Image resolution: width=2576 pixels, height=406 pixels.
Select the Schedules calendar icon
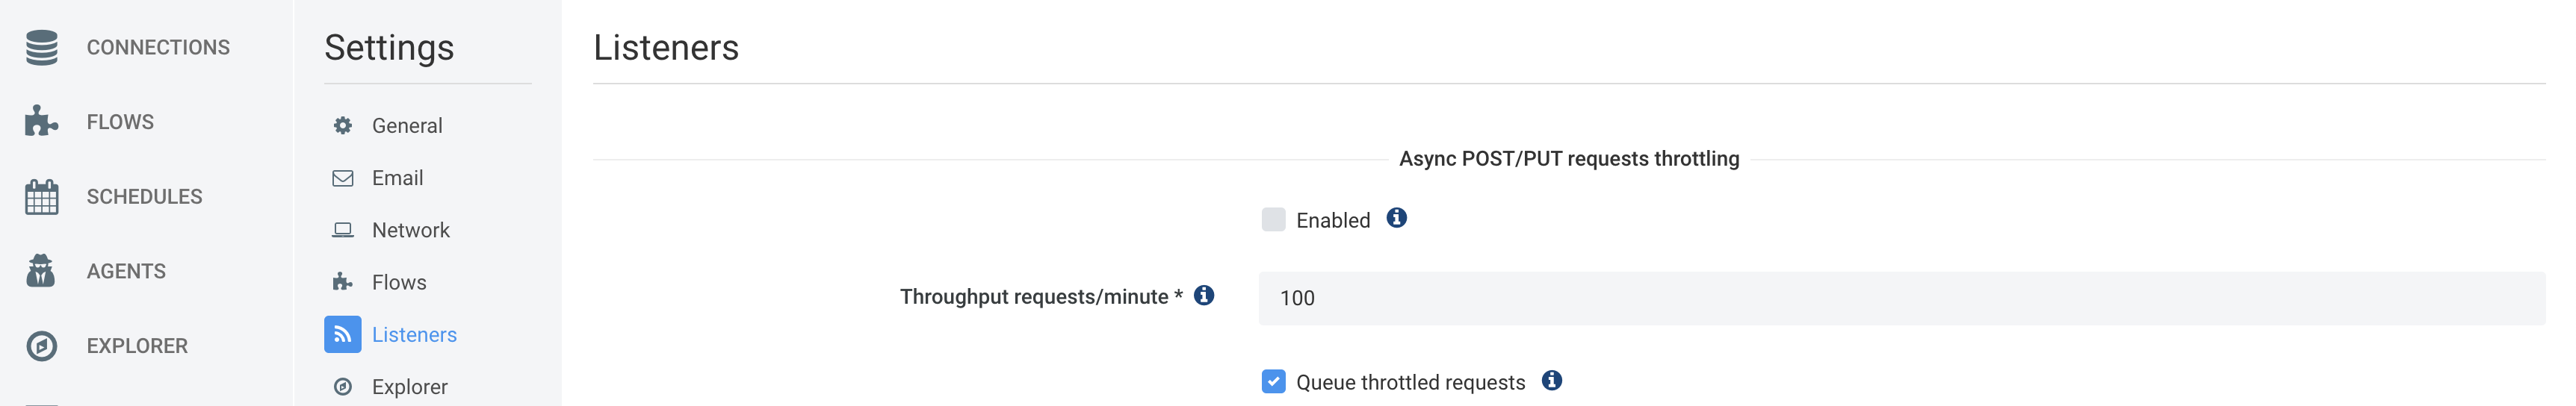pos(42,196)
